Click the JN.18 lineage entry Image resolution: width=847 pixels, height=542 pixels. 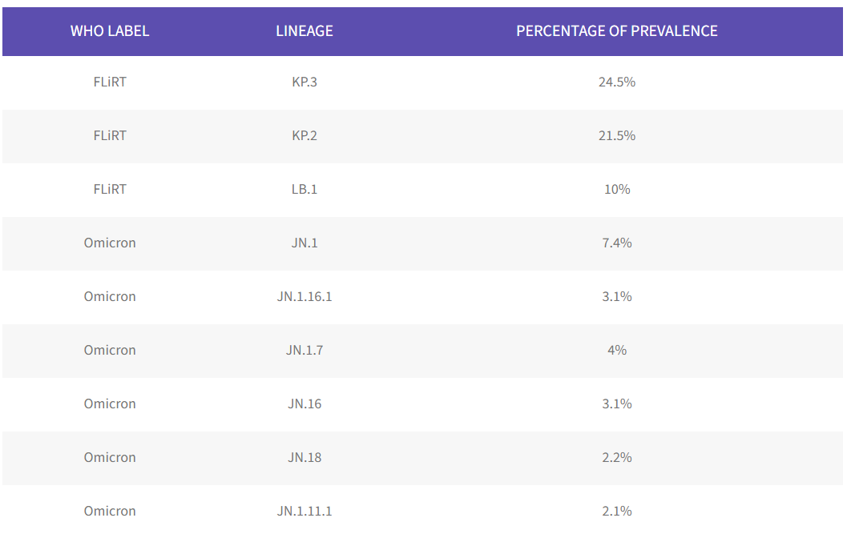[305, 457]
